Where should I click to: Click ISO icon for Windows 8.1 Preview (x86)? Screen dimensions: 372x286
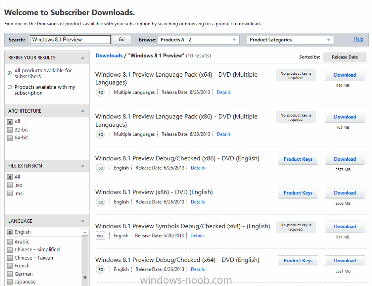click(100, 202)
